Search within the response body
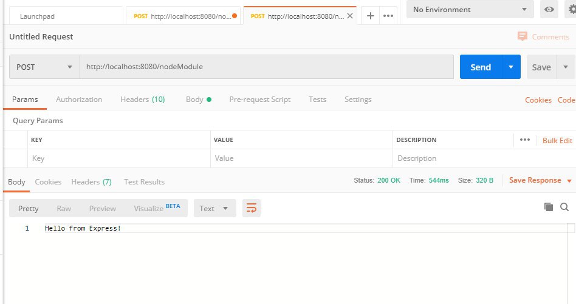Viewport: 576px width, 304px height. click(564, 207)
